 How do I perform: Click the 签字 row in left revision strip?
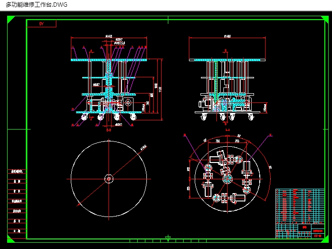[17, 221]
